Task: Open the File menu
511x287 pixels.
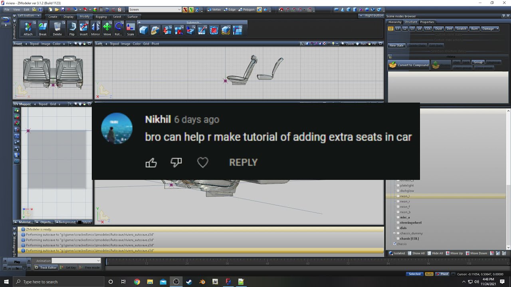Action: (7, 10)
